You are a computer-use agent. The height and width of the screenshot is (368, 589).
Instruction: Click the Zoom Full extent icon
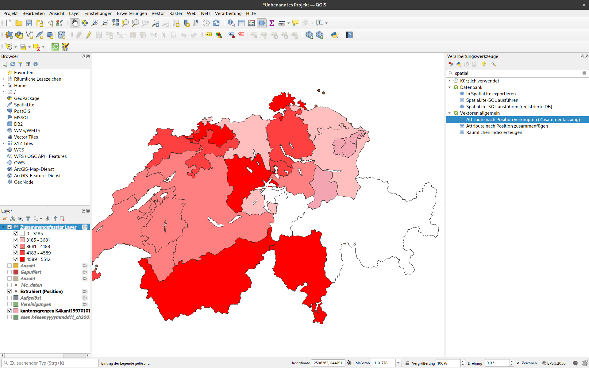115,23
